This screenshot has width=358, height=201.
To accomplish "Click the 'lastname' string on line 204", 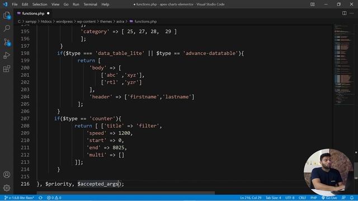I will 177,97.
